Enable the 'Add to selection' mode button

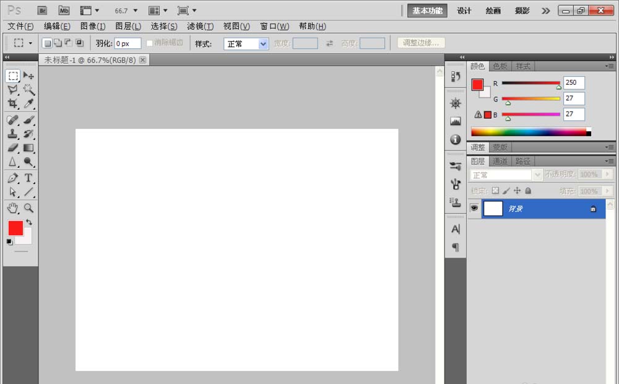pos(58,43)
